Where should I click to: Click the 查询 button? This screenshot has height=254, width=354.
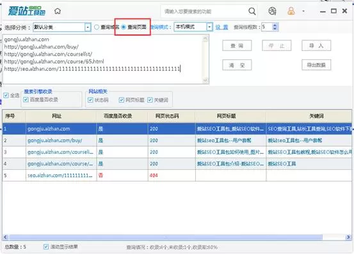pos(237,46)
